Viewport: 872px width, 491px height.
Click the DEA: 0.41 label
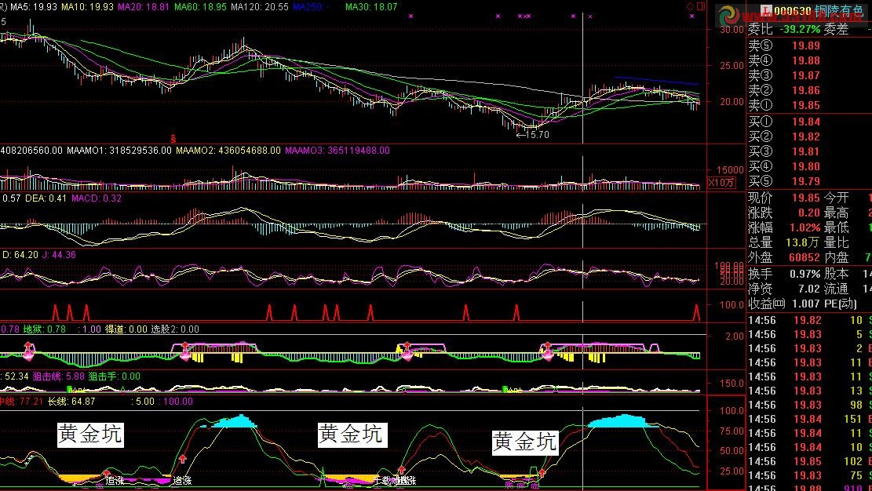pos(46,198)
